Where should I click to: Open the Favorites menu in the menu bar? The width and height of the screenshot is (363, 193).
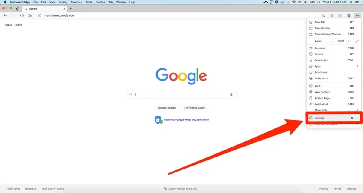[x=77, y=2]
